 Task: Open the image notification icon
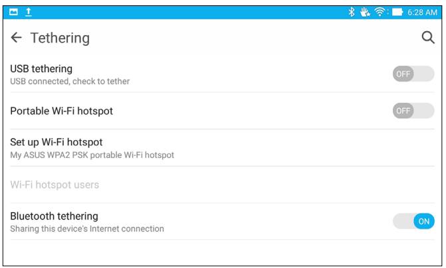(x=13, y=12)
